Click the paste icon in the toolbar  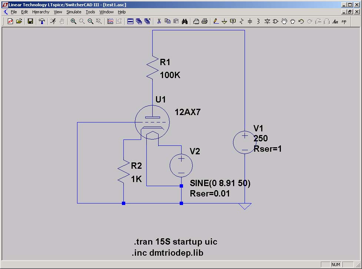pos(176,21)
